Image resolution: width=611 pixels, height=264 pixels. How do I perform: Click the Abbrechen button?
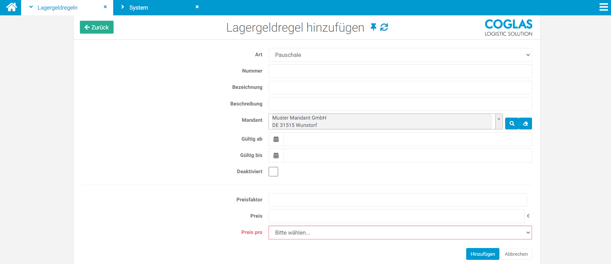pyautogui.click(x=516, y=254)
